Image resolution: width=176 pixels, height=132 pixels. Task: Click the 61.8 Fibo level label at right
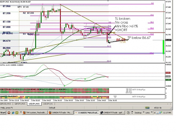point(152,34)
